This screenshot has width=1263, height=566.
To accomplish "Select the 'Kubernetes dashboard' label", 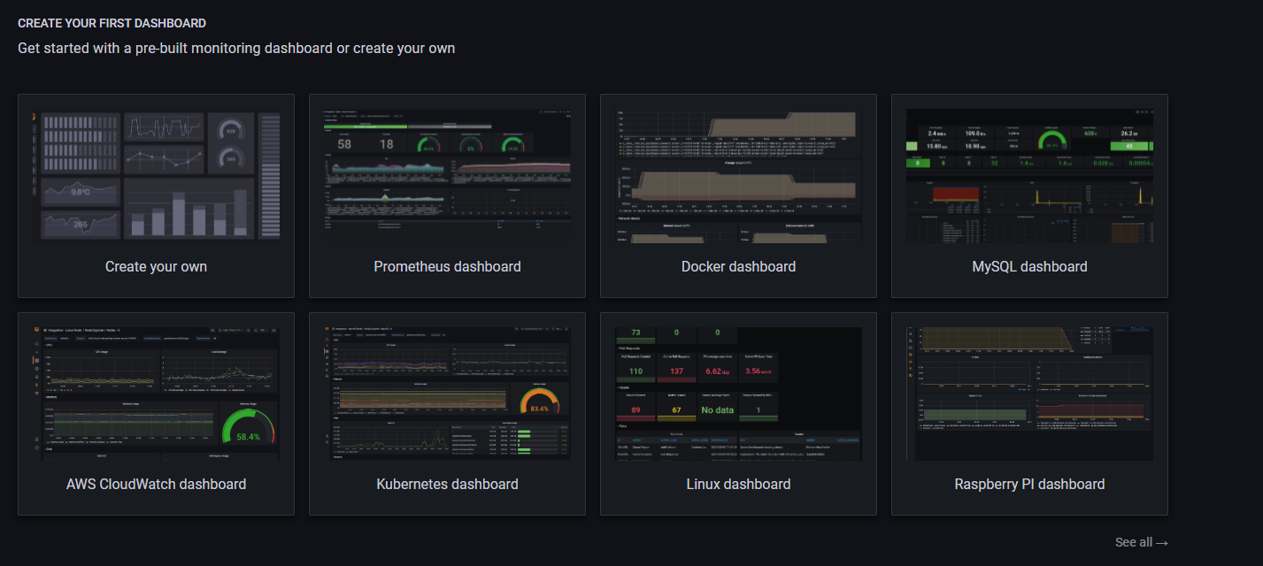I will (x=447, y=484).
